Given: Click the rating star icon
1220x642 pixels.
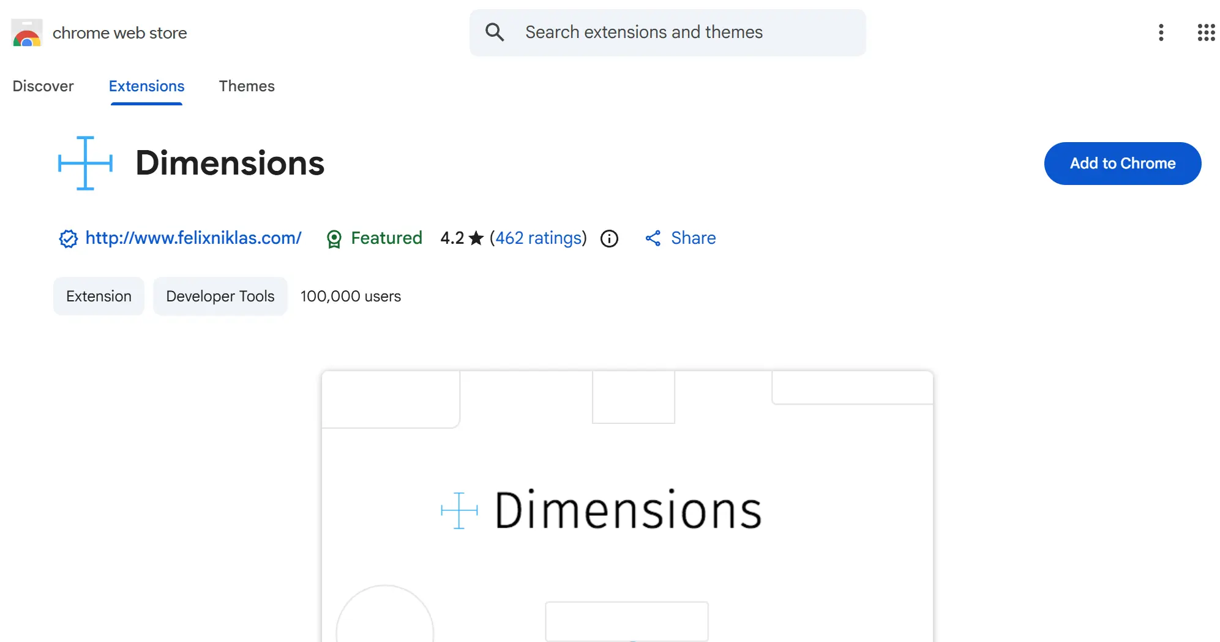Looking at the screenshot, I should 476,238.
